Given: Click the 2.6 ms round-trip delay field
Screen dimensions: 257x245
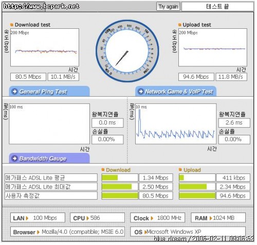Looking at the screenshot, I should (x=234, y=122).
